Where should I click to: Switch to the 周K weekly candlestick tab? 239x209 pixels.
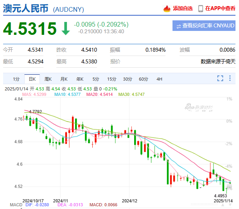coord(48,79)
